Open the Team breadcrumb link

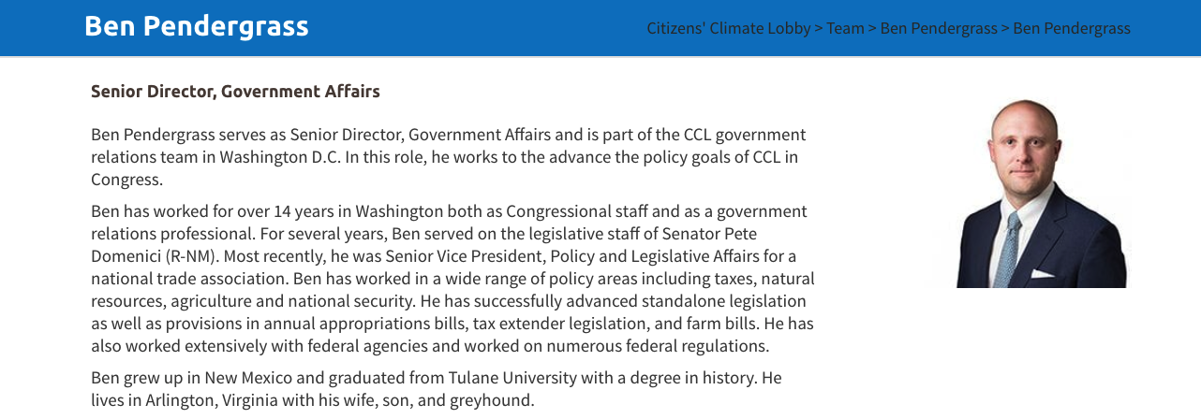845,28
